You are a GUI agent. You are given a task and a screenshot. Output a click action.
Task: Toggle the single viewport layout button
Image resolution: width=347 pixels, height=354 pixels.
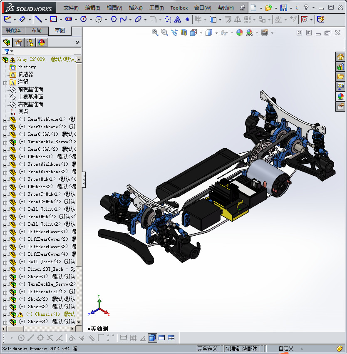tap(162, 338)
